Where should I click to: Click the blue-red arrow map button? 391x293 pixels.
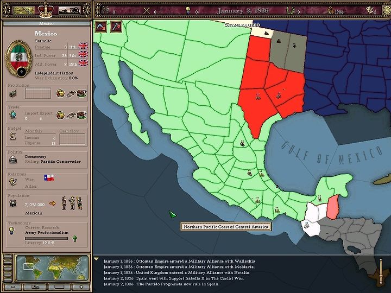[x=101, y=27]
